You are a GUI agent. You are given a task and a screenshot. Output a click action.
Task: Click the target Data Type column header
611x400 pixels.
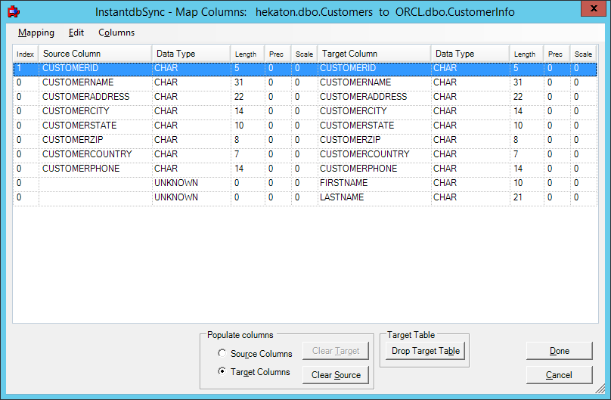pos(470,54)
